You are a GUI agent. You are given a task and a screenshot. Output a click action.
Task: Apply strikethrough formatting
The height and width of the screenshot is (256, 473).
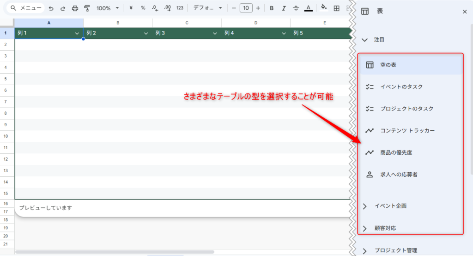point(296,8)
